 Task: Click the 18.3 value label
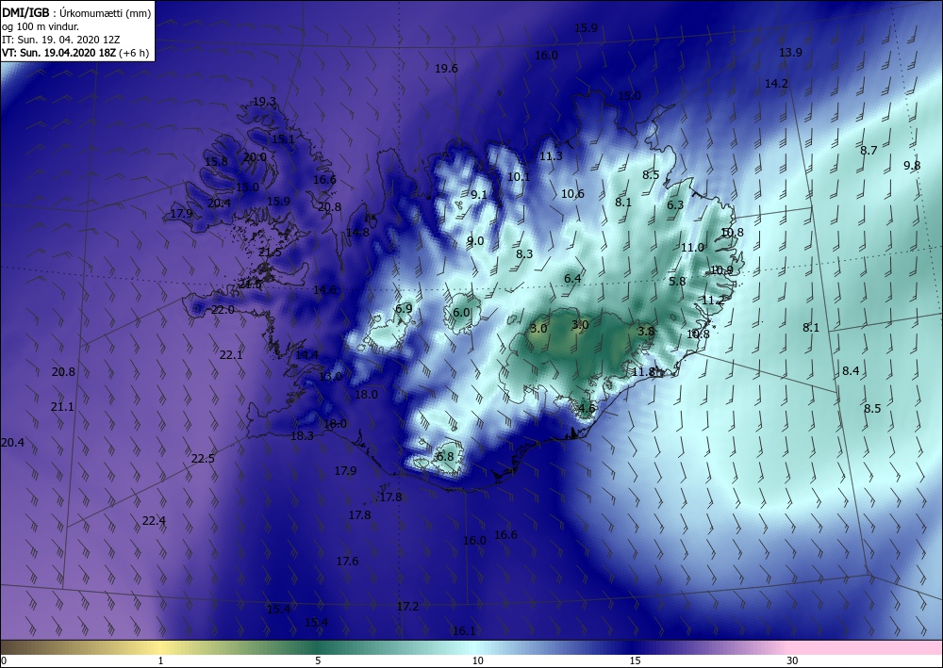(x=302, y=436)
